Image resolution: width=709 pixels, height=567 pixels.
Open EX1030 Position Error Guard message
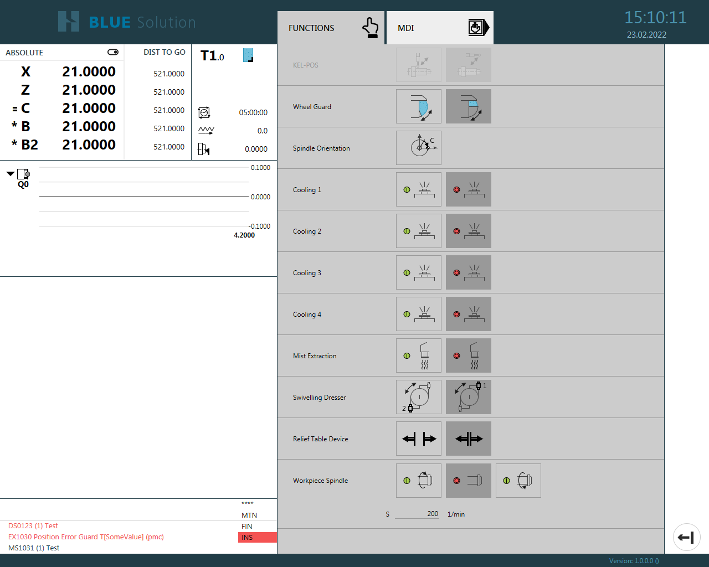[86, 537]
